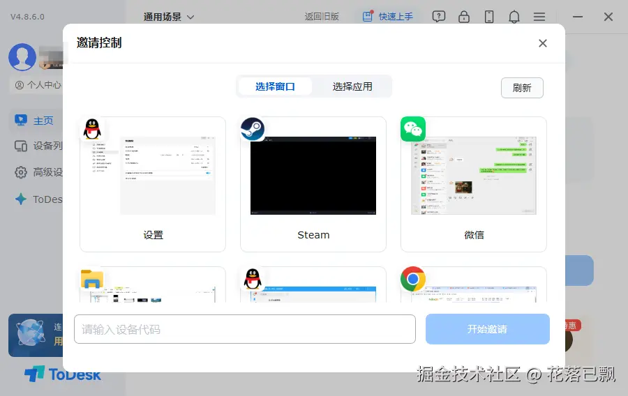Click the 刷新 button
Viewport: 628px width, 396px height.
pyautogui.click(x=522, y=88)
